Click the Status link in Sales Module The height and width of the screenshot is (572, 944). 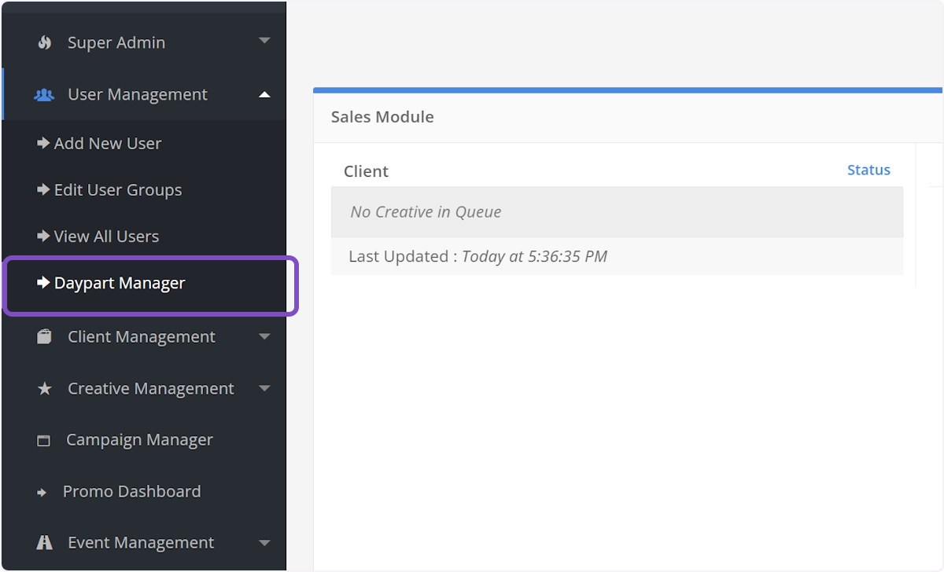[868, 170]
